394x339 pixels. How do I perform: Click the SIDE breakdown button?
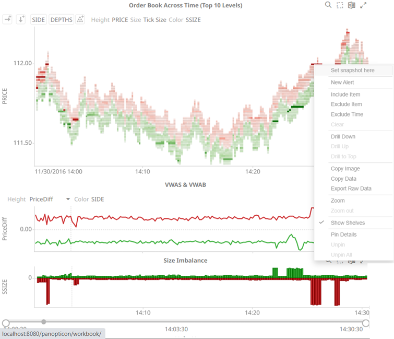pos(39,19)
